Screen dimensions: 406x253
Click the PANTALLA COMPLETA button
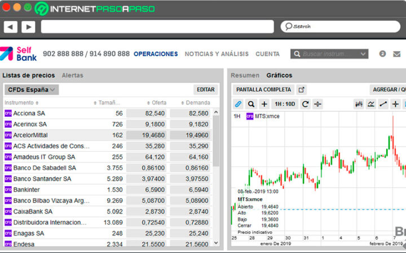tap(263, 89)
